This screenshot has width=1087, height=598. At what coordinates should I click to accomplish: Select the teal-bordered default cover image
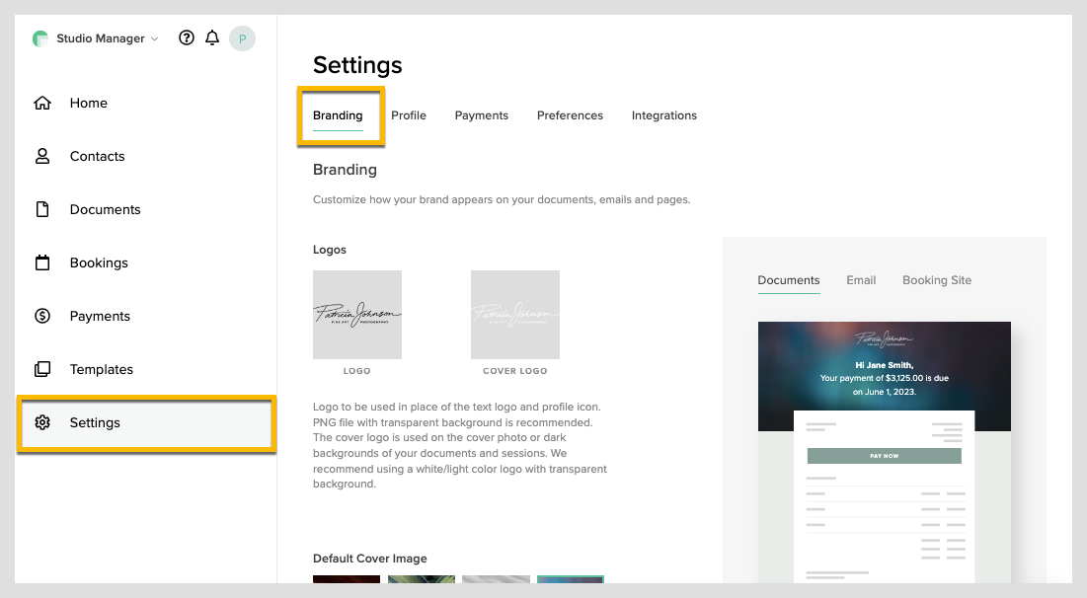click(x=571, y=579)
